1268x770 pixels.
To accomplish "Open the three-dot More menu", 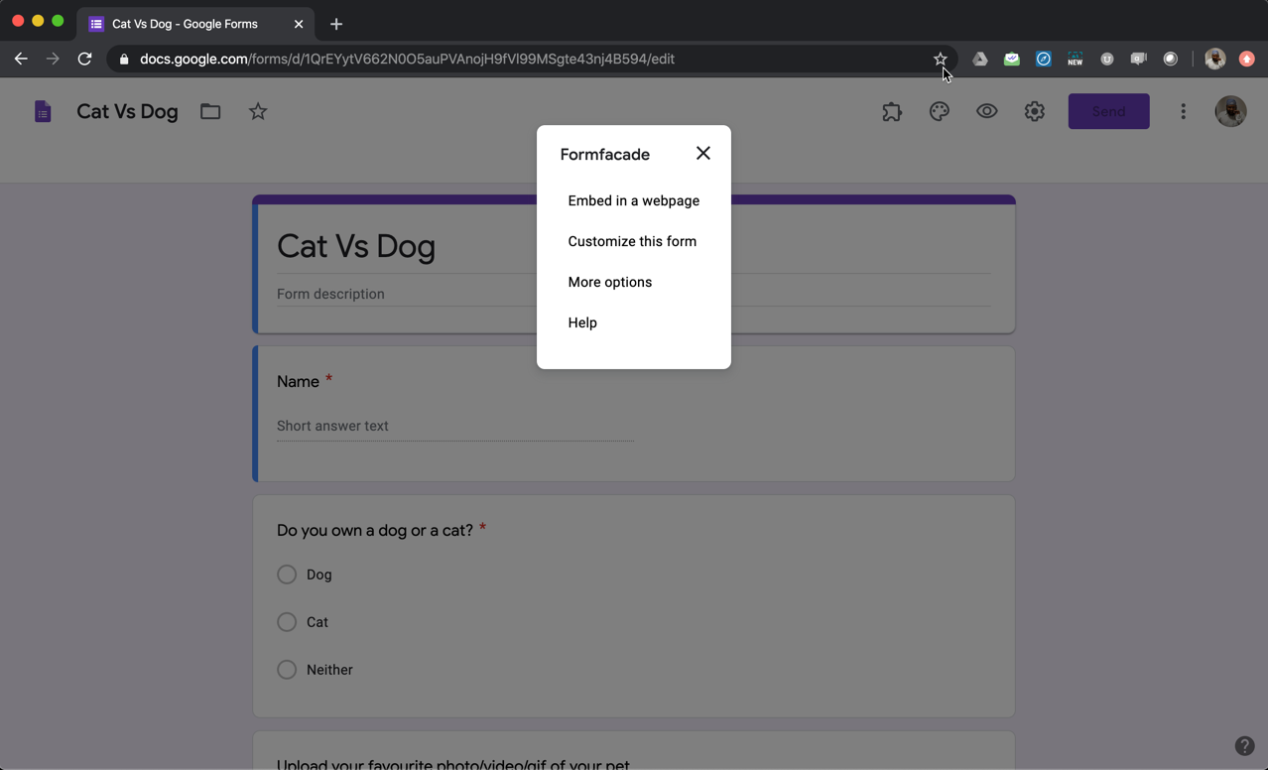I will [1183, 111].
